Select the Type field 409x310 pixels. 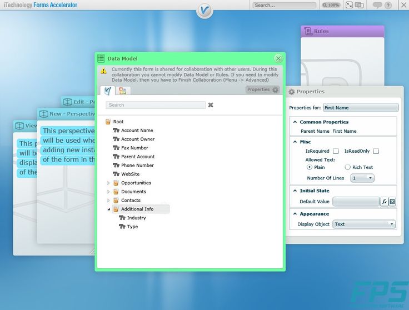(132, 227)
